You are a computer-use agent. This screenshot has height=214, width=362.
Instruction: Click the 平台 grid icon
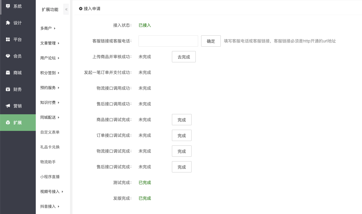pyautogui.click(x=8, y=39)
